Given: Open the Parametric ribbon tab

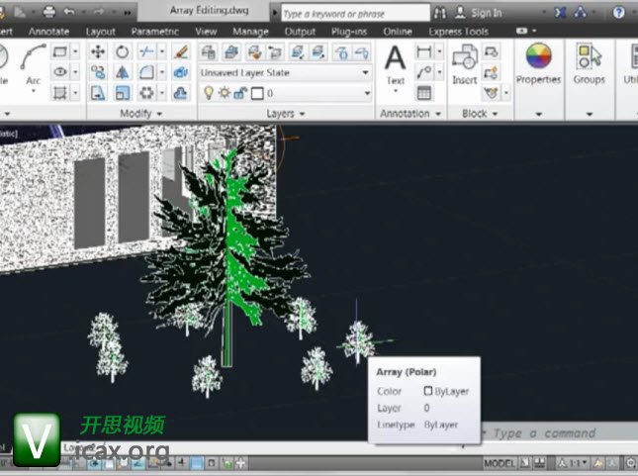Looking at the screenshot, I should [154, 32].
